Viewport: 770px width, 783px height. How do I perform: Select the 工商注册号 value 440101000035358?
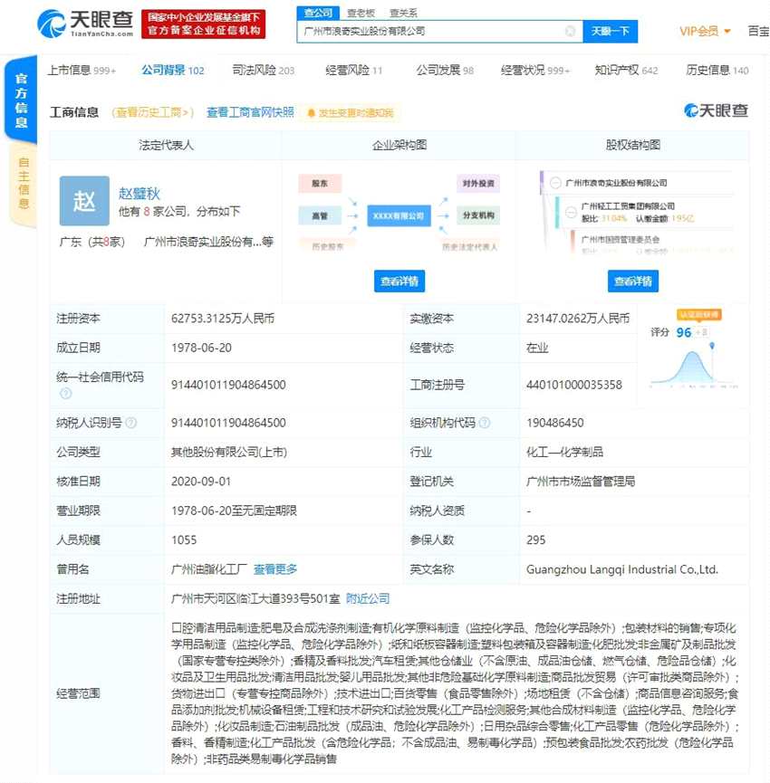[x=574, y=385]
